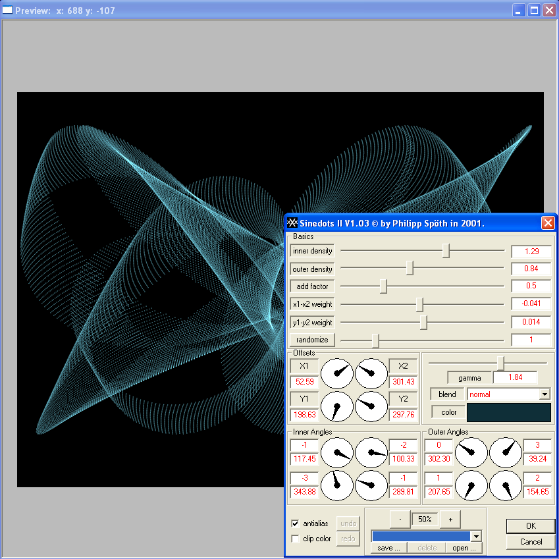This screenshot has height=559, width=559.
Task: Click the X2 offset angle dial
Action: click(x=371, y=373)
